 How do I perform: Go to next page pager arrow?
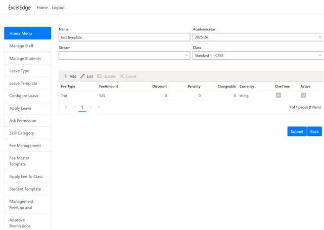(90, 107)
